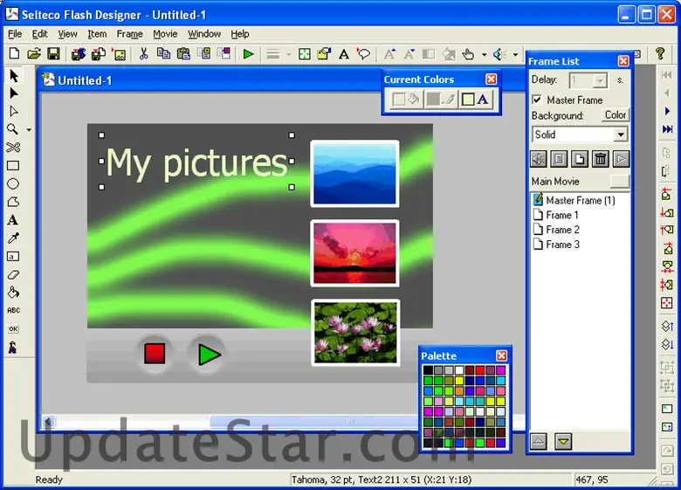
Task: Click the blue mountains thumbnail
Action: point(354,173)
